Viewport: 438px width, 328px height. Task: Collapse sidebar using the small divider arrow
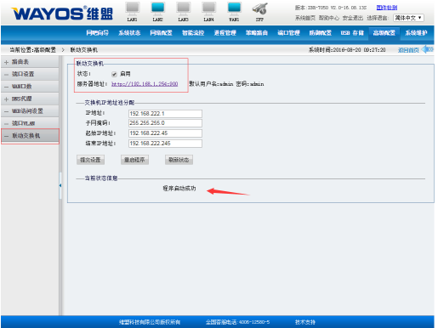point(60,185)
